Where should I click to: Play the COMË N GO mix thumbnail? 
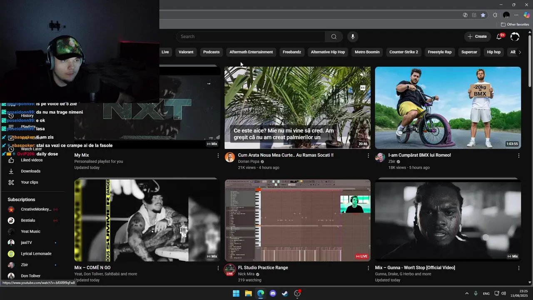click(x=147, y=220)
